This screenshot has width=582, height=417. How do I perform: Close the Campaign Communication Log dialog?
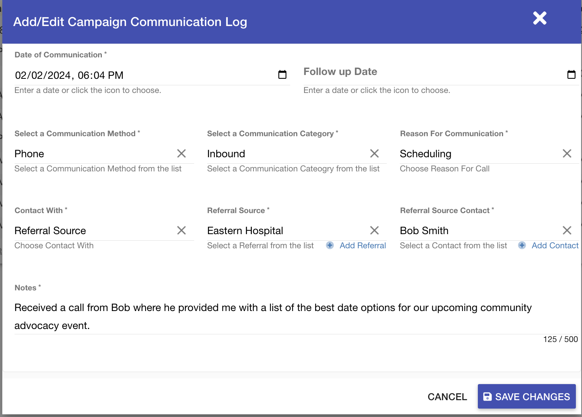pos(539,18)
